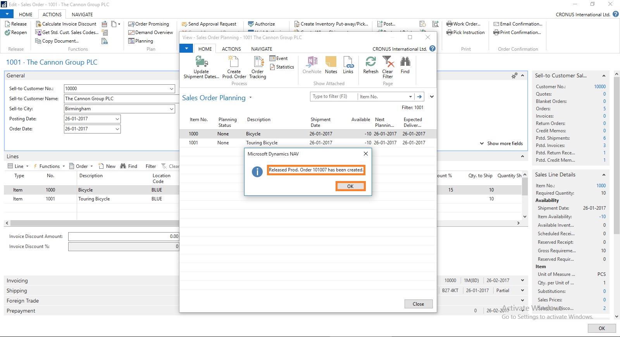Click the Find binoculars icon
The image size is (620, 337).
[x=405, y=62]
